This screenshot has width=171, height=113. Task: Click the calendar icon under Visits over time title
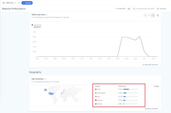[32, 17]
